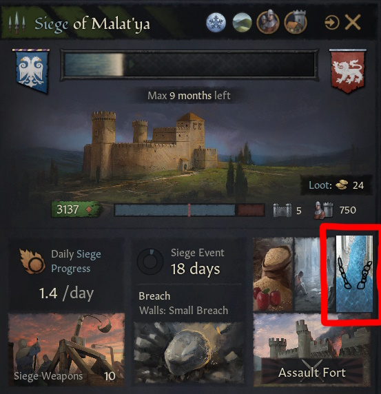381x394 pixels.
Task: Close the Siege of Malat'ya window
Action: click(x=353, y=23)
